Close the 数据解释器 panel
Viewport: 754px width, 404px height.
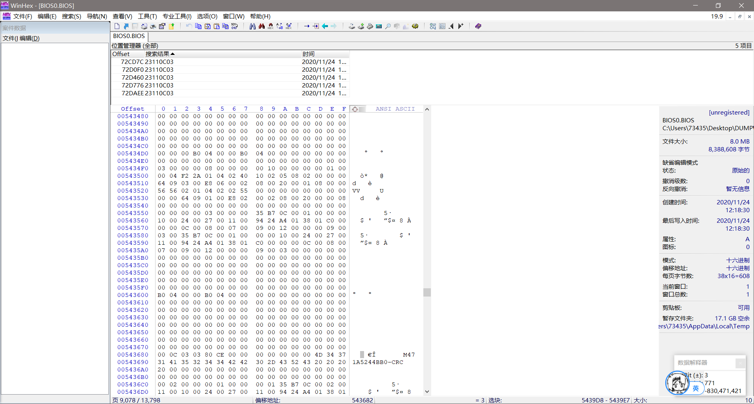coord(740,363)
